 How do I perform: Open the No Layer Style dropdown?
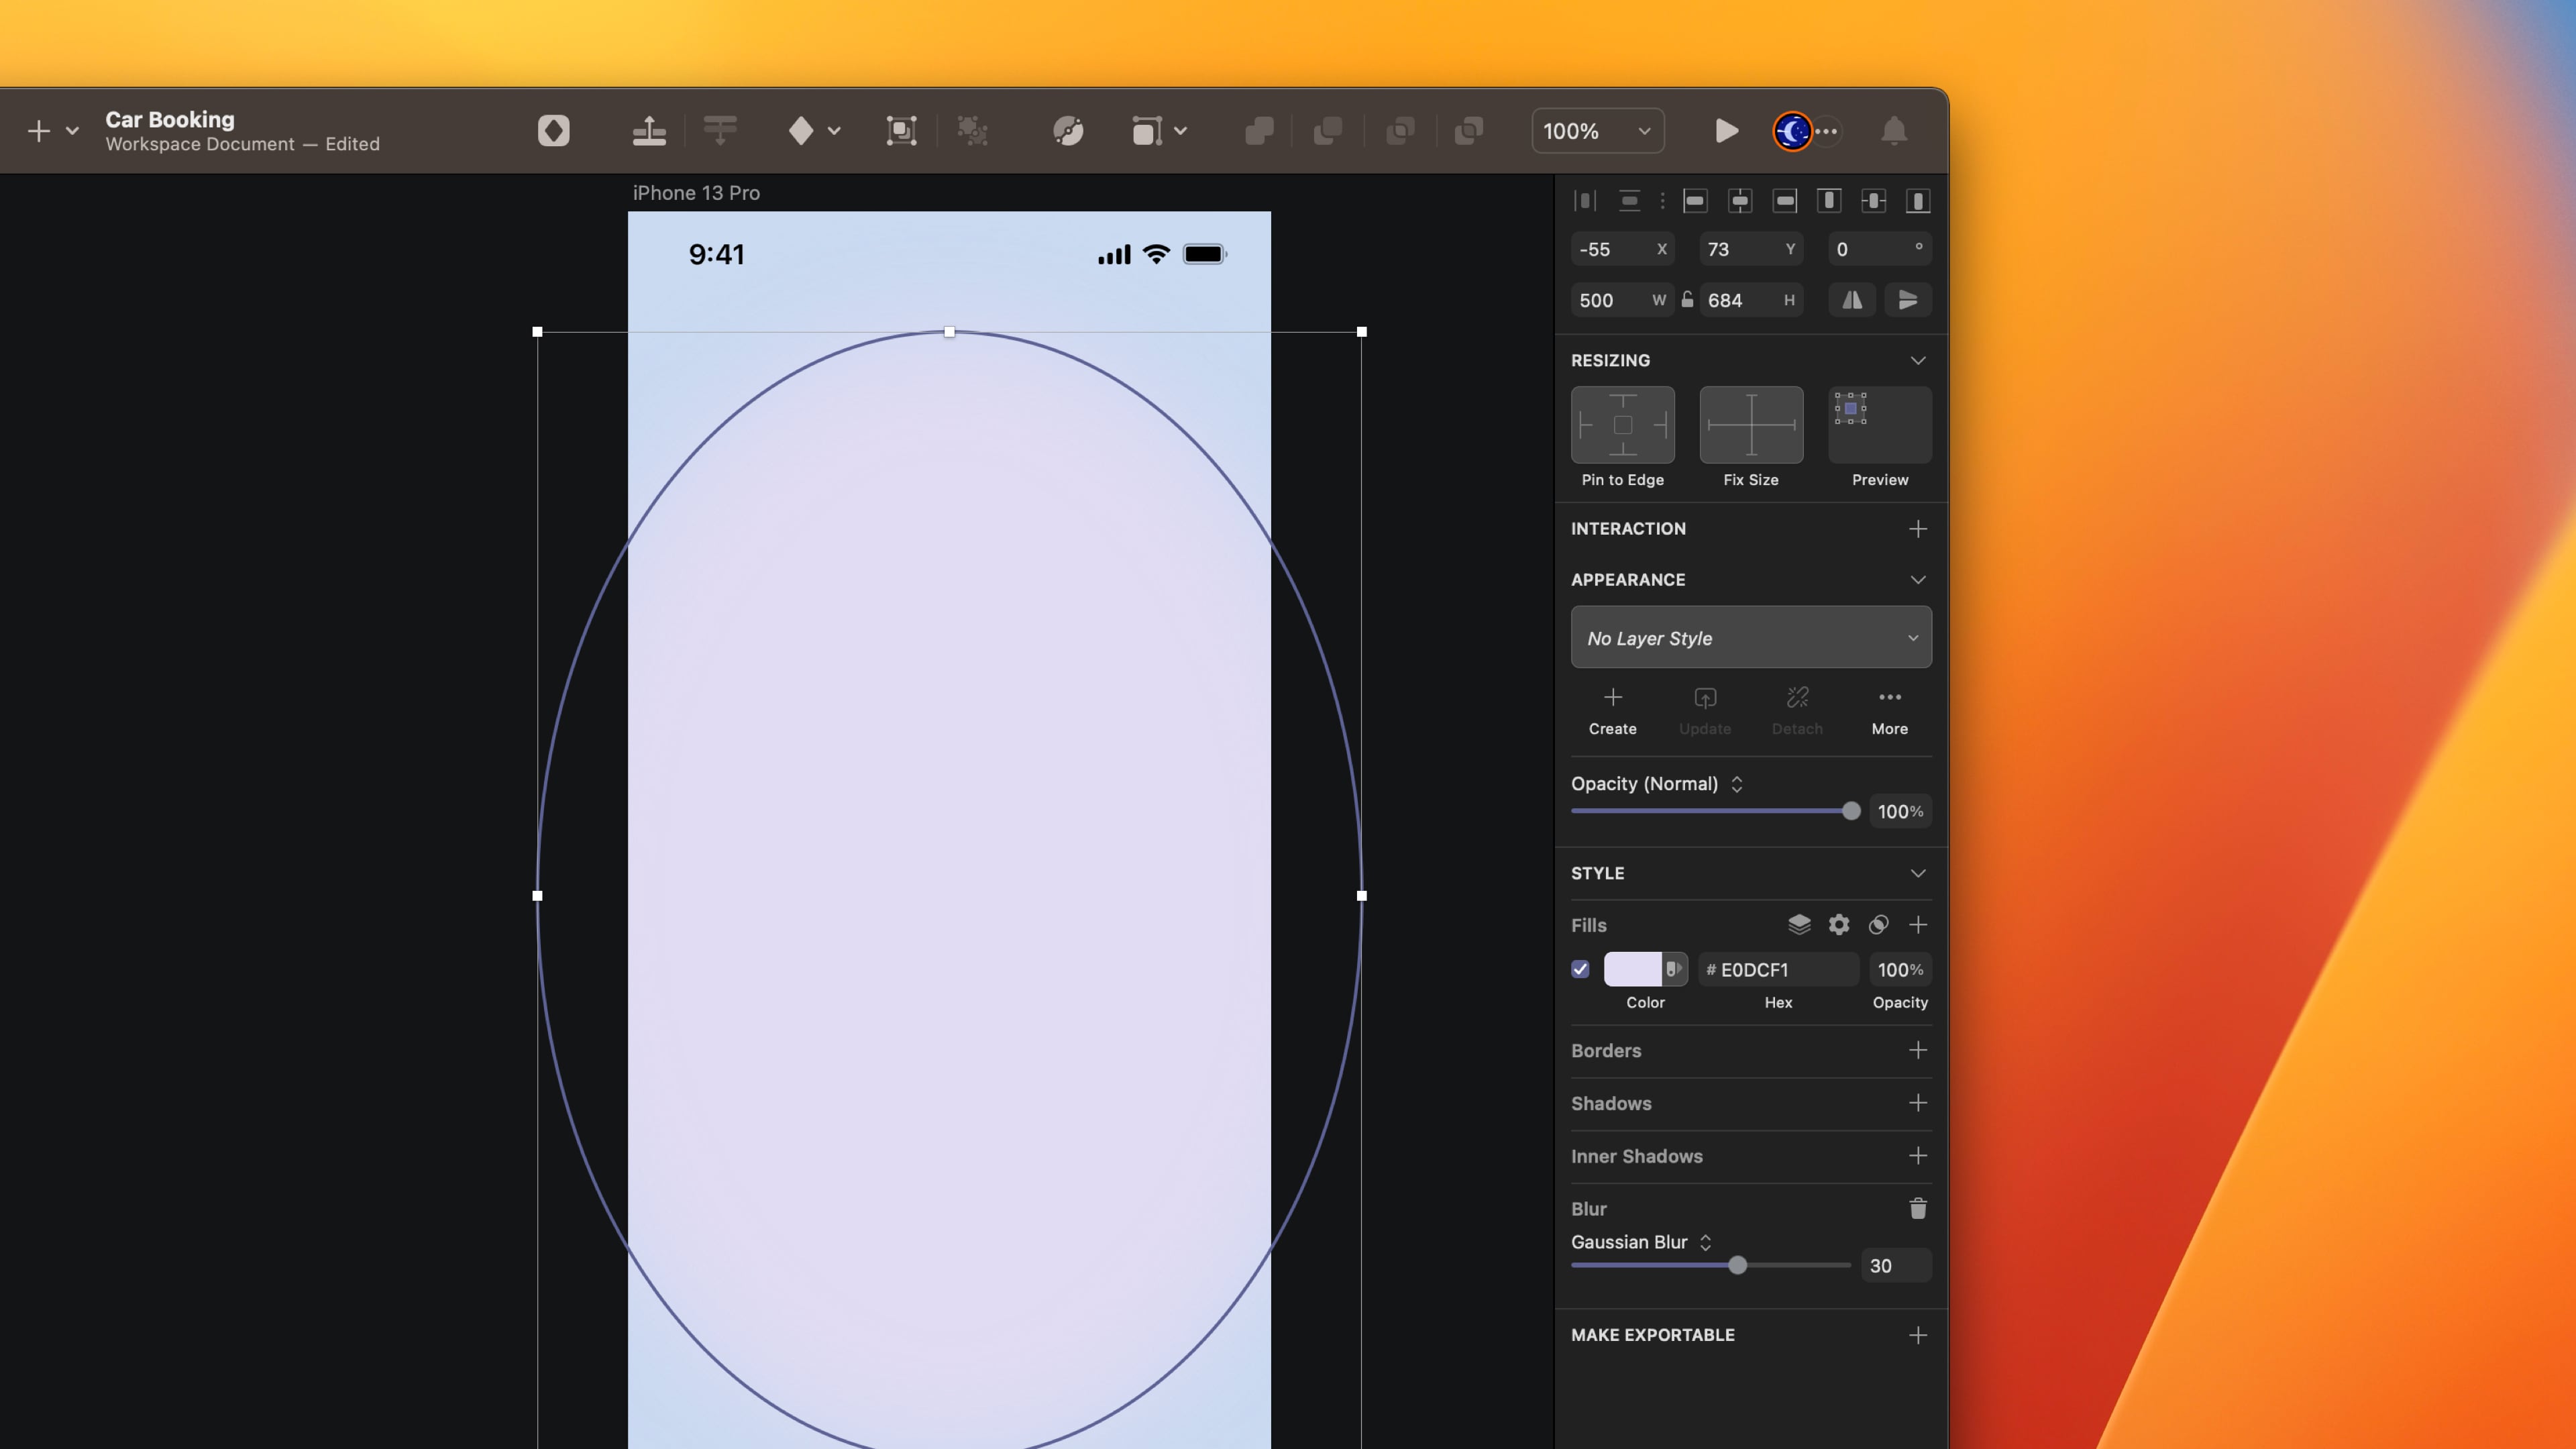point(1751,638)
